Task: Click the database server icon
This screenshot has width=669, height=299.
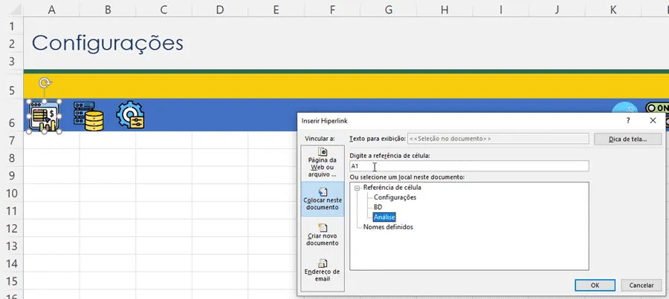Action: 88,116
